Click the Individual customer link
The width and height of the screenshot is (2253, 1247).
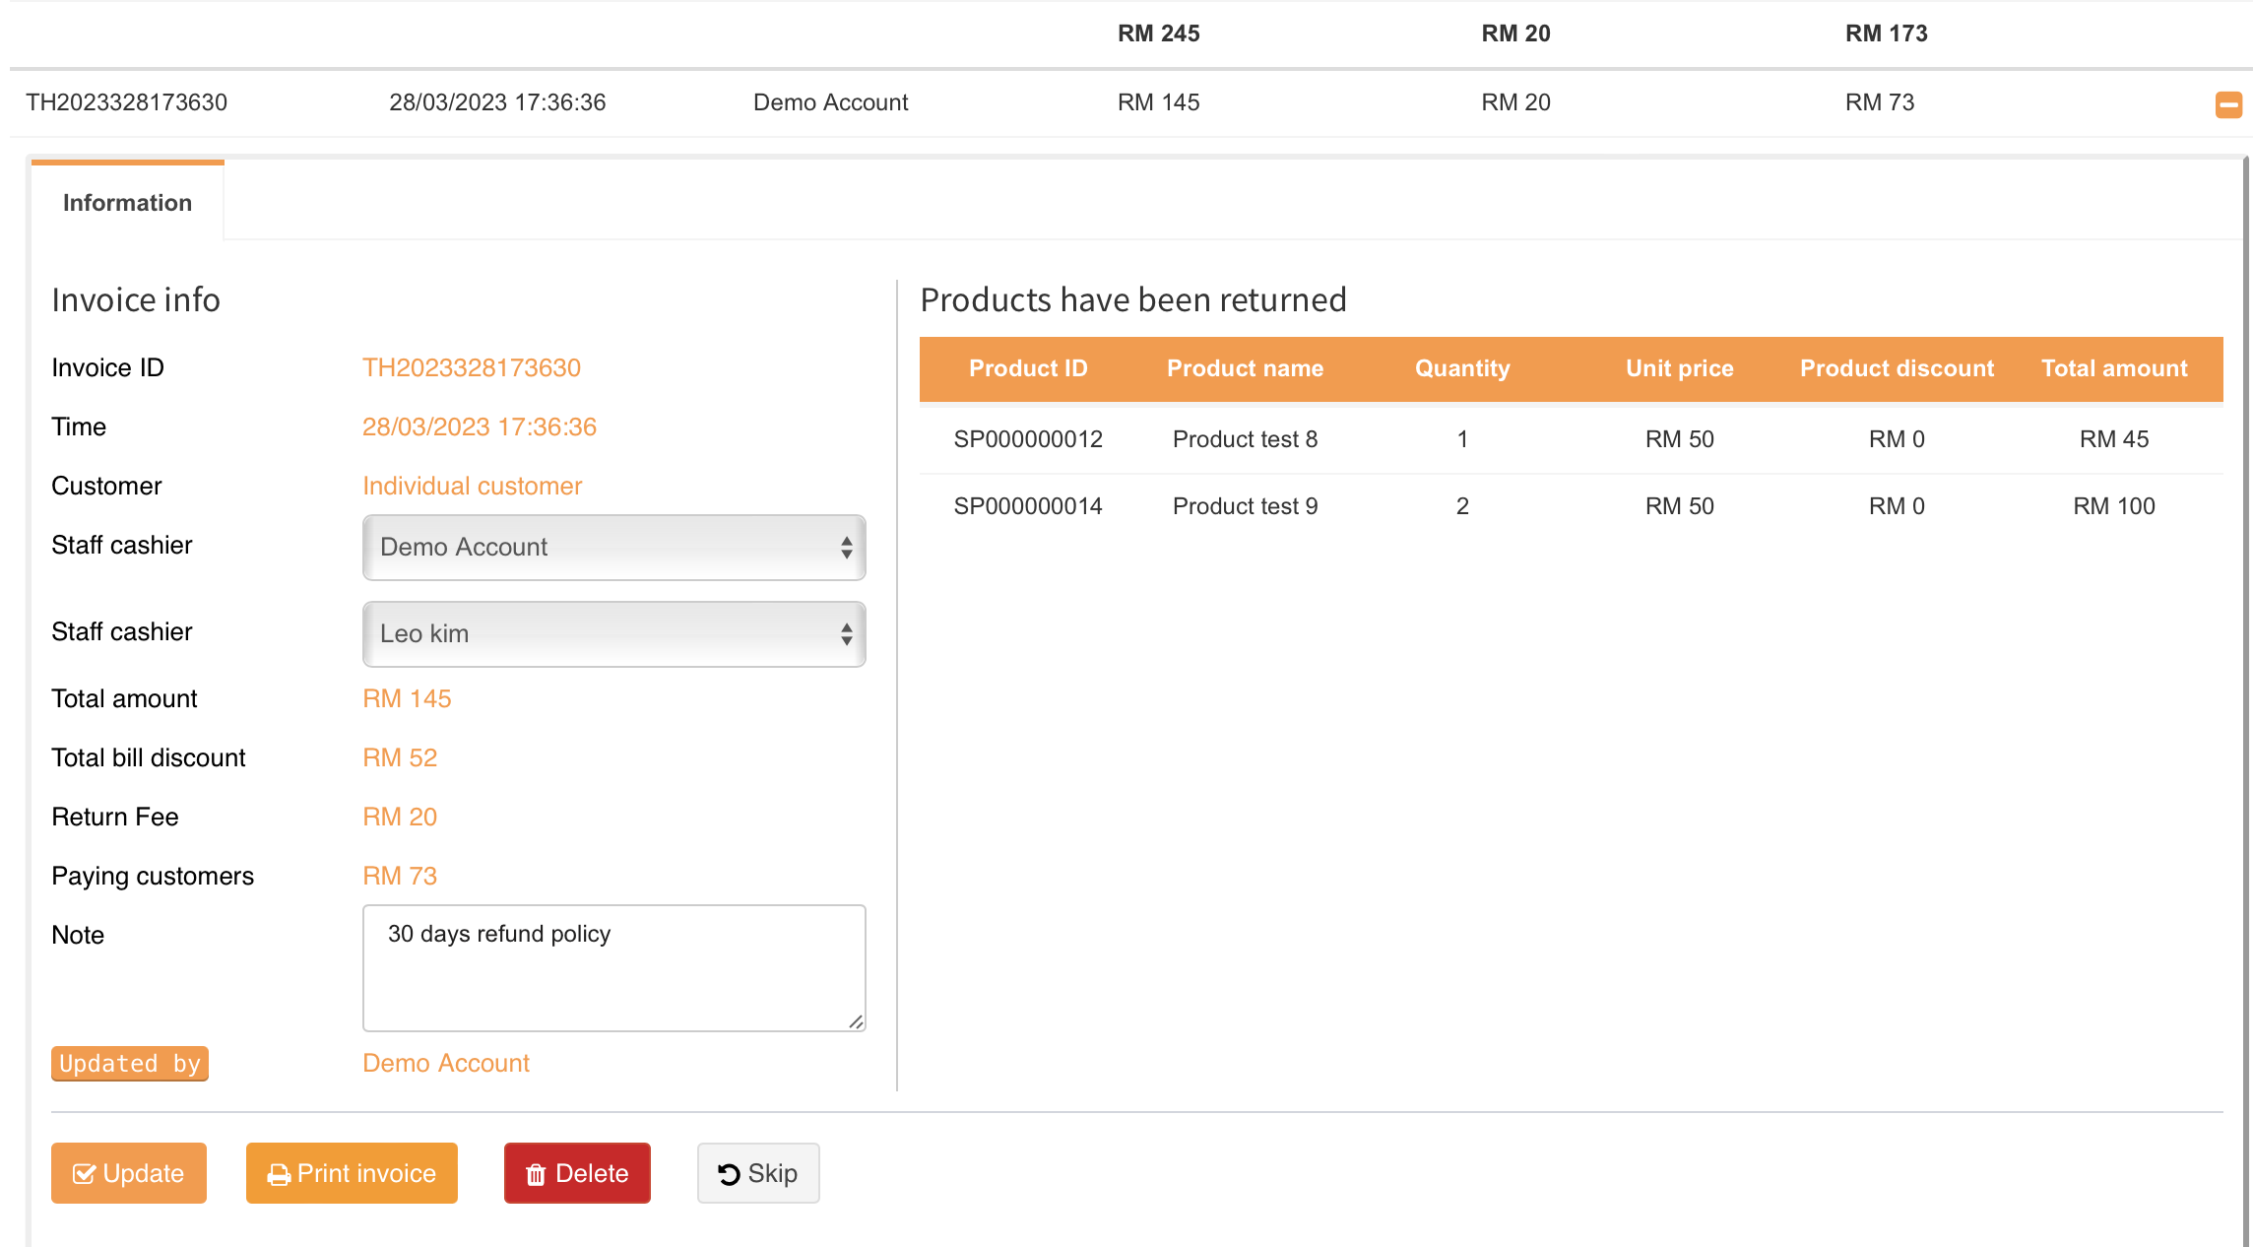(472, 486)
